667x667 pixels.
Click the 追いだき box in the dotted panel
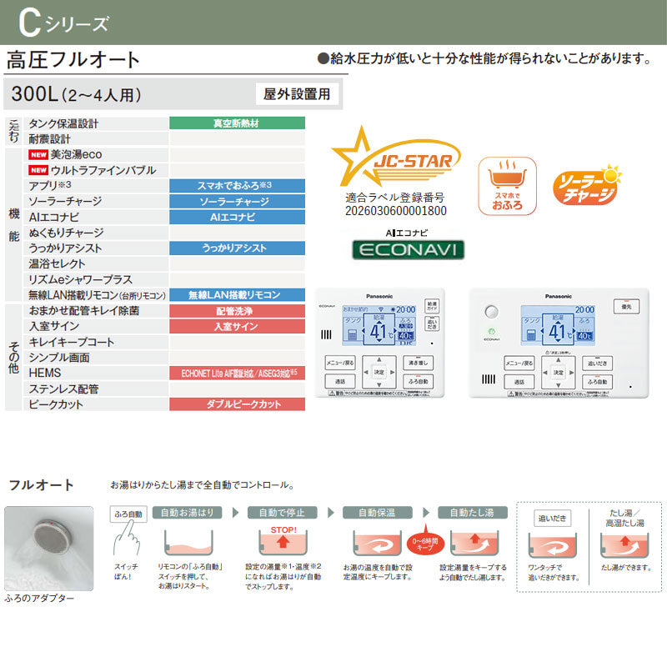552,518
